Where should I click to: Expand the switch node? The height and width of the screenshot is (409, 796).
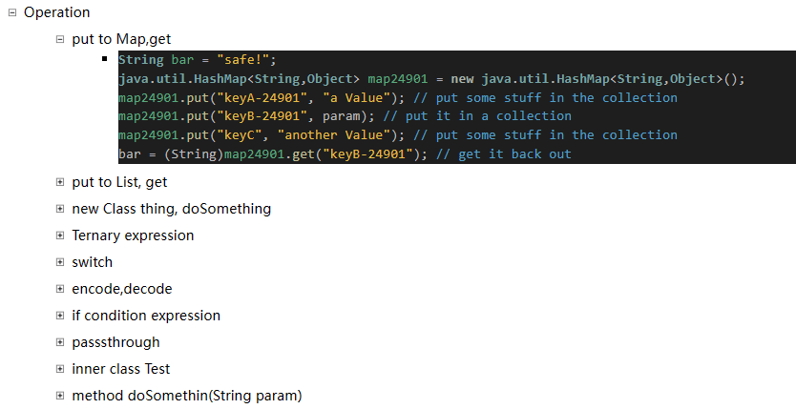tap(60, 261)
